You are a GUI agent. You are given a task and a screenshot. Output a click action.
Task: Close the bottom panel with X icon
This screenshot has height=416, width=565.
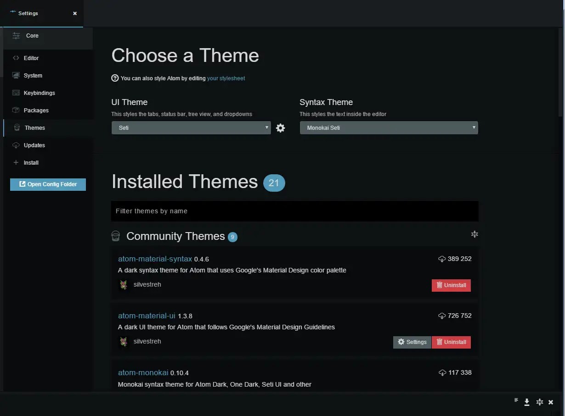(551, 402)
